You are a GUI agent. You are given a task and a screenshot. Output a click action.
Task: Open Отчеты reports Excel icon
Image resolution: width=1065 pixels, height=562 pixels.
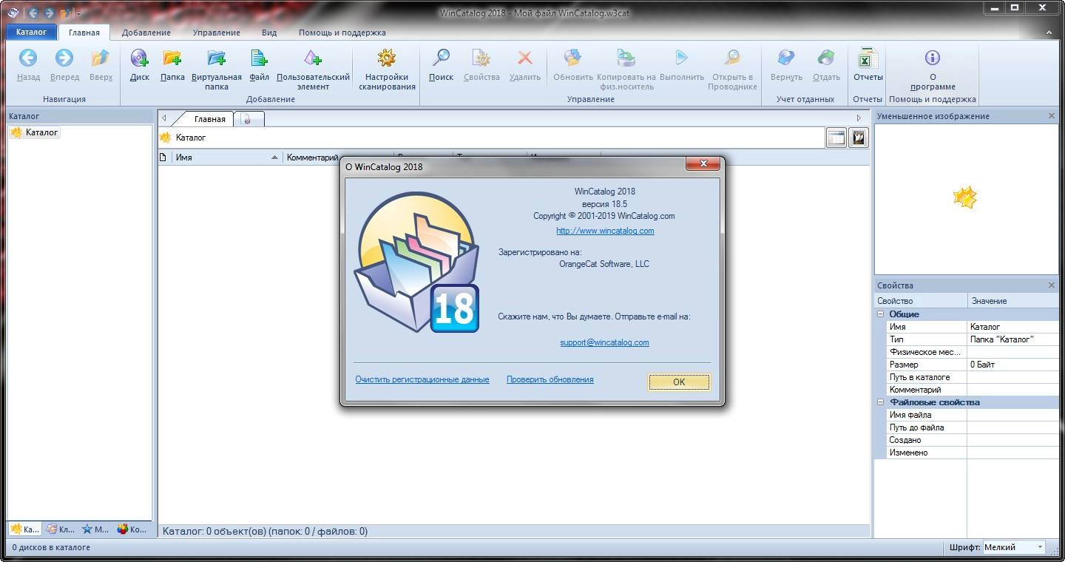(868, 58)
